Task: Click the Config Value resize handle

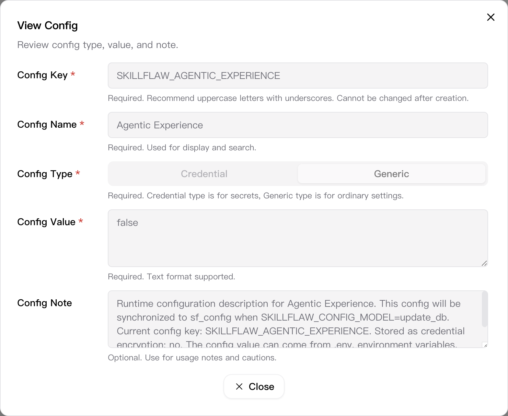Action: [484, 263]
